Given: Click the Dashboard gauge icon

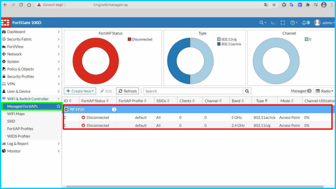Looking at the screenshot, I should tap(4, 32).
